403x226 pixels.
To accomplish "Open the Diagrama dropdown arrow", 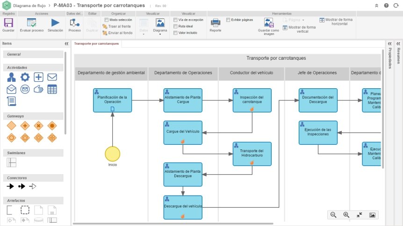I will 160,34.
